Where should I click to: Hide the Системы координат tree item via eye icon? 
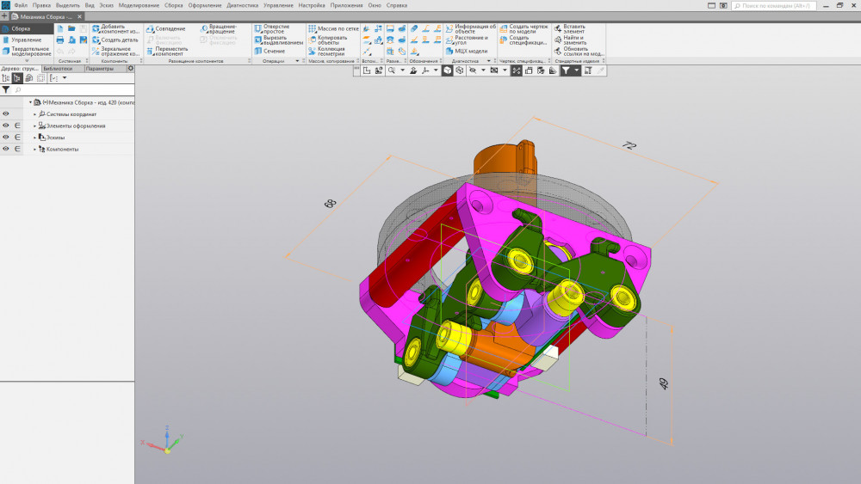[x=6, y=113]
